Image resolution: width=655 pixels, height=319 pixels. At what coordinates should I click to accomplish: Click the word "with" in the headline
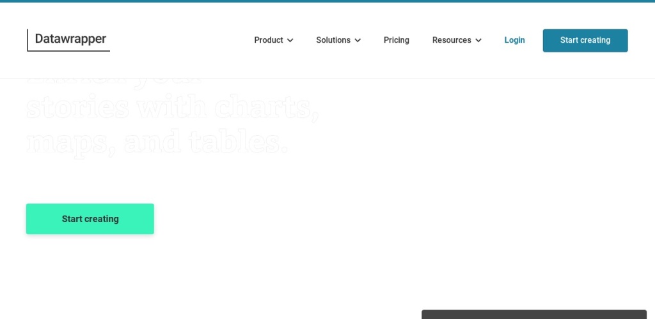[x=166, y=108]
